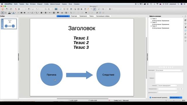The width and height of the screenshot is (187, 105).
Task: Click the 83% zoom value
Action: 183,101
